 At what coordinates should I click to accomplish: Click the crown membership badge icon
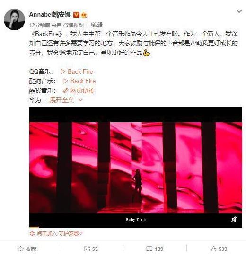click(84, 15)
